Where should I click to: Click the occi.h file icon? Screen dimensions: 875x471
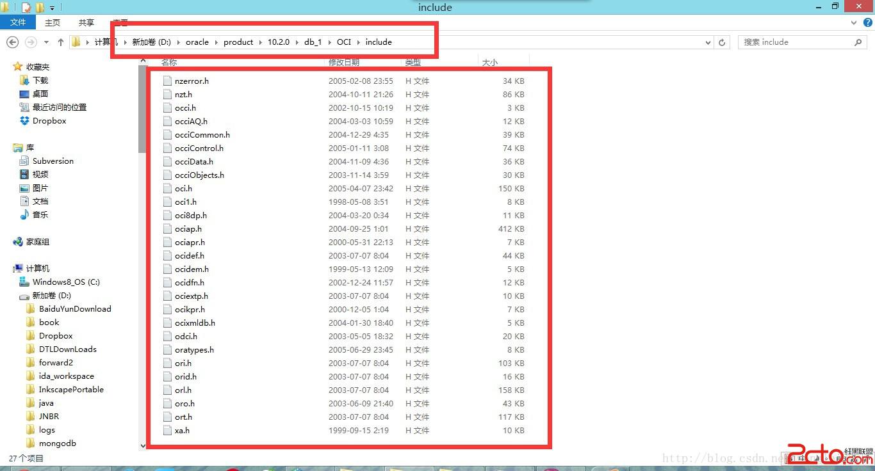(167, 108)
